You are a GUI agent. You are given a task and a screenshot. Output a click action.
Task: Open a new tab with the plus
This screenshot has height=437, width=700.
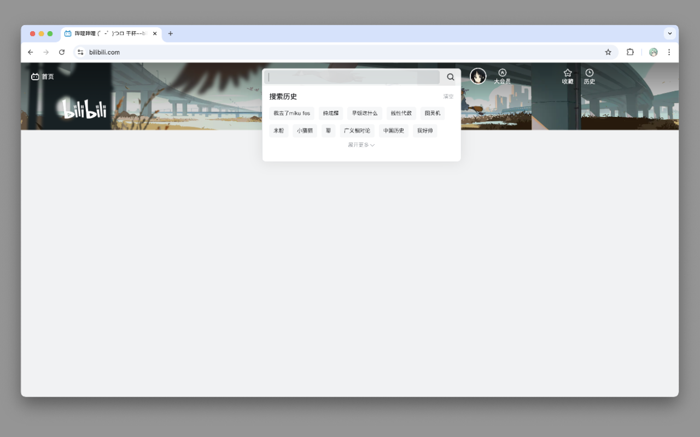pyautogui.click(x=170, y=33)
